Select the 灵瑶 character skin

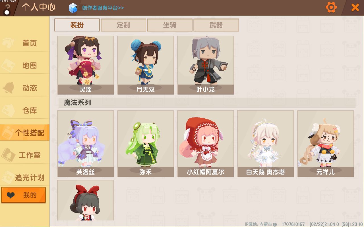86,65
